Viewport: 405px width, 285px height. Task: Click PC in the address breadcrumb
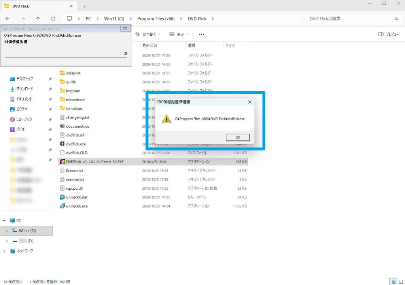[88, 19]
